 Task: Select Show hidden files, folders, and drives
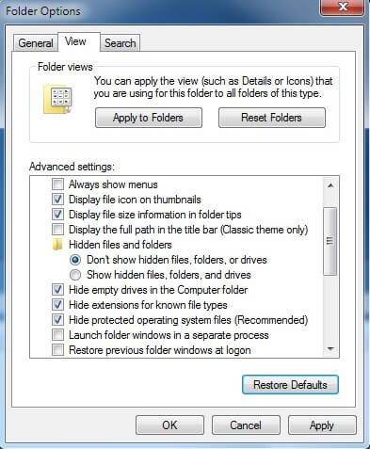(75, 275)
